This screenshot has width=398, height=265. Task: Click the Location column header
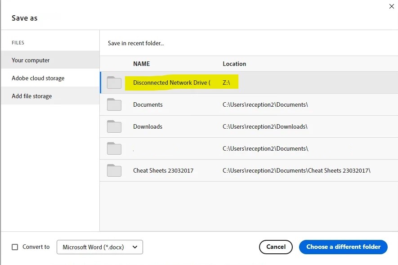coord(234,64)
